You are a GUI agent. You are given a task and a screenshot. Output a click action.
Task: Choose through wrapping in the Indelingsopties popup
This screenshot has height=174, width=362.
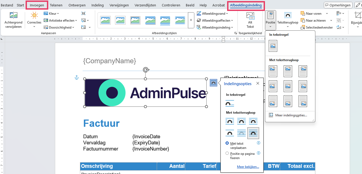pyautogui.click(x=253, y=121)
